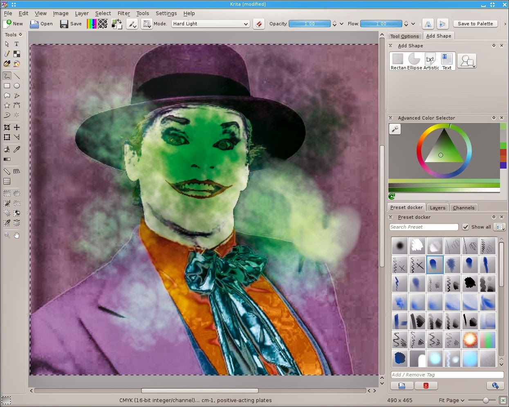The image size is (509, 407).
Task: Click the Search Preset field
Action: coord(424,227)
